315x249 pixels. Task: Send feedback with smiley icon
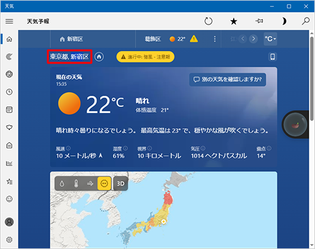coord(9,199)
